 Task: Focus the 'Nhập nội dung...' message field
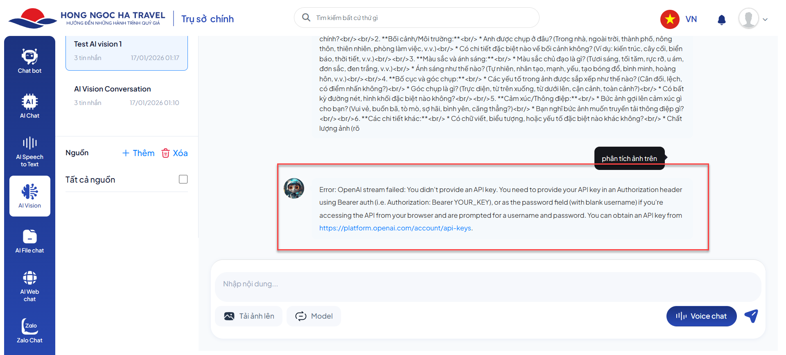click(x=487, y=284)
